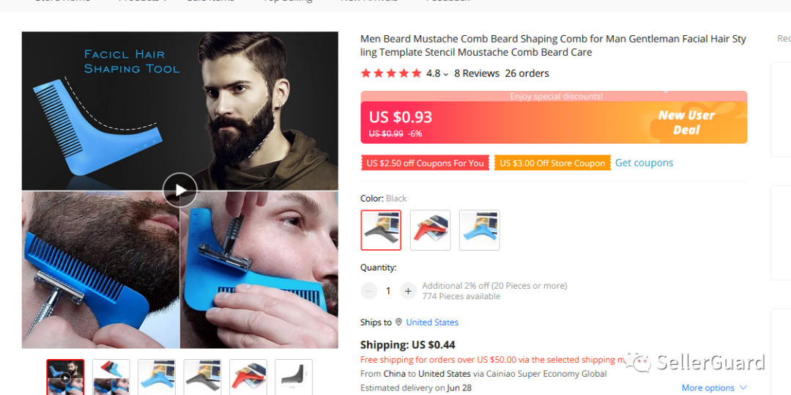This screenshot has width=791, height=395.
Task: Change the United States shipping destination
Action: point(432,322)
